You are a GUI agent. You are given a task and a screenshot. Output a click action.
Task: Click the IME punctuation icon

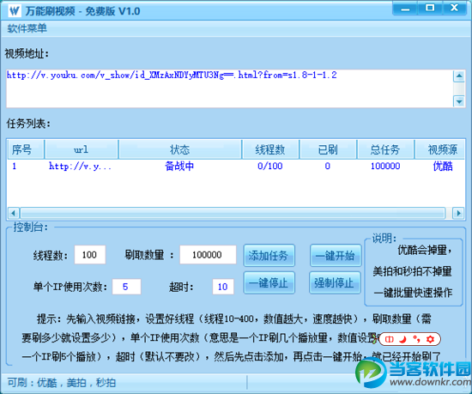(x=416, y=339)
